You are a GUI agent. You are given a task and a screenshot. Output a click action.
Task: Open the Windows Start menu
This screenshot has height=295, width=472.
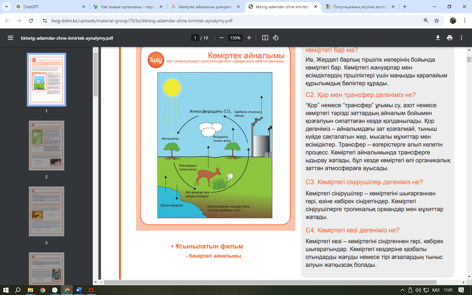6,290
